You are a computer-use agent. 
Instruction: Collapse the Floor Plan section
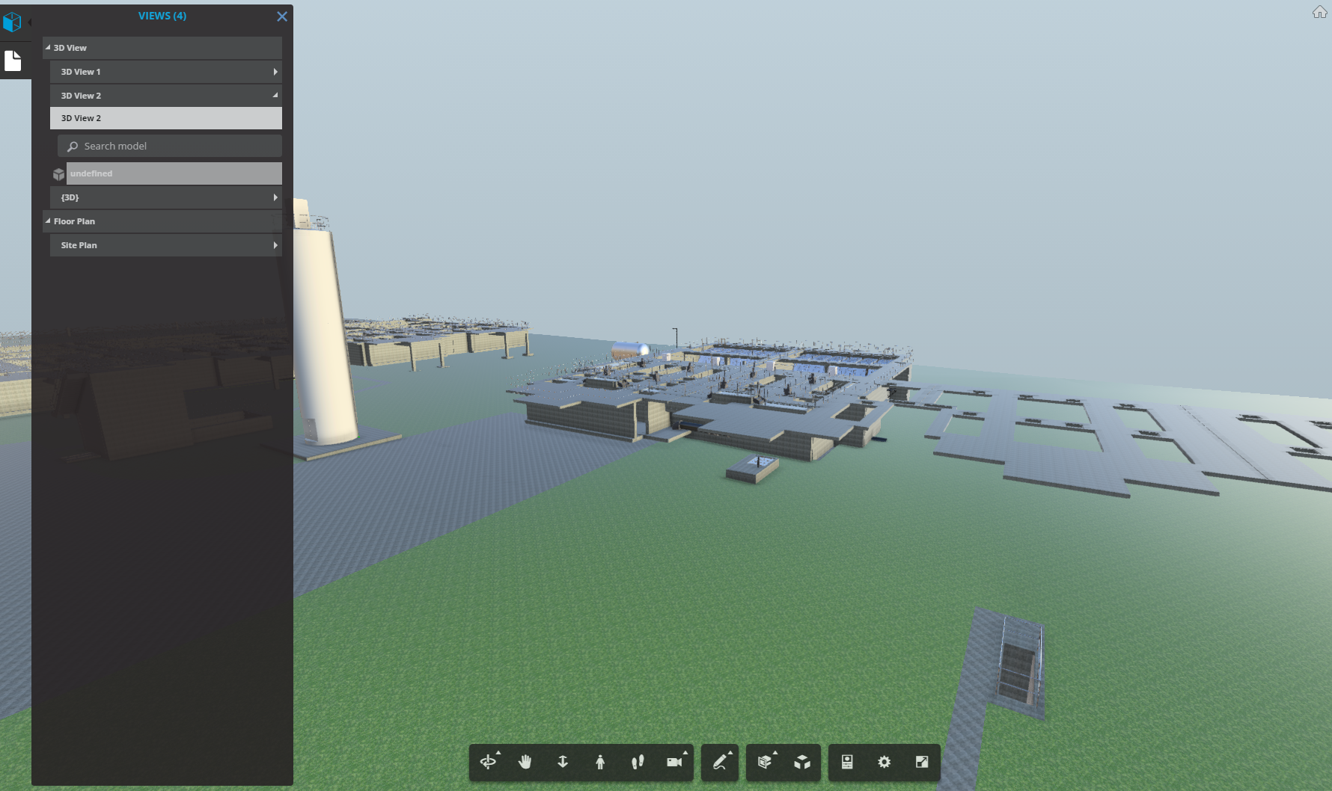[x=48, y=221]
